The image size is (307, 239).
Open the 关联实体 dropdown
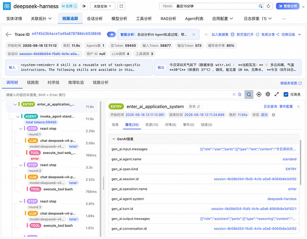(x=102, y=6)
